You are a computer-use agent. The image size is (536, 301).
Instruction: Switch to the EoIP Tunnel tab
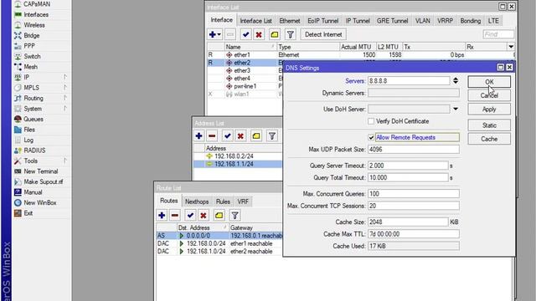click(322, 21)
